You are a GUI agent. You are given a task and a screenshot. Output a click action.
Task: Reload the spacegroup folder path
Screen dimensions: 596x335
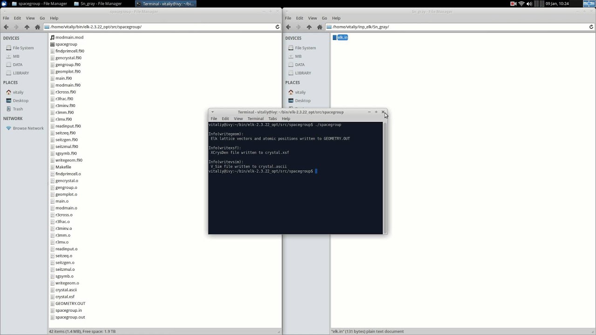click(x=278, y=27)
